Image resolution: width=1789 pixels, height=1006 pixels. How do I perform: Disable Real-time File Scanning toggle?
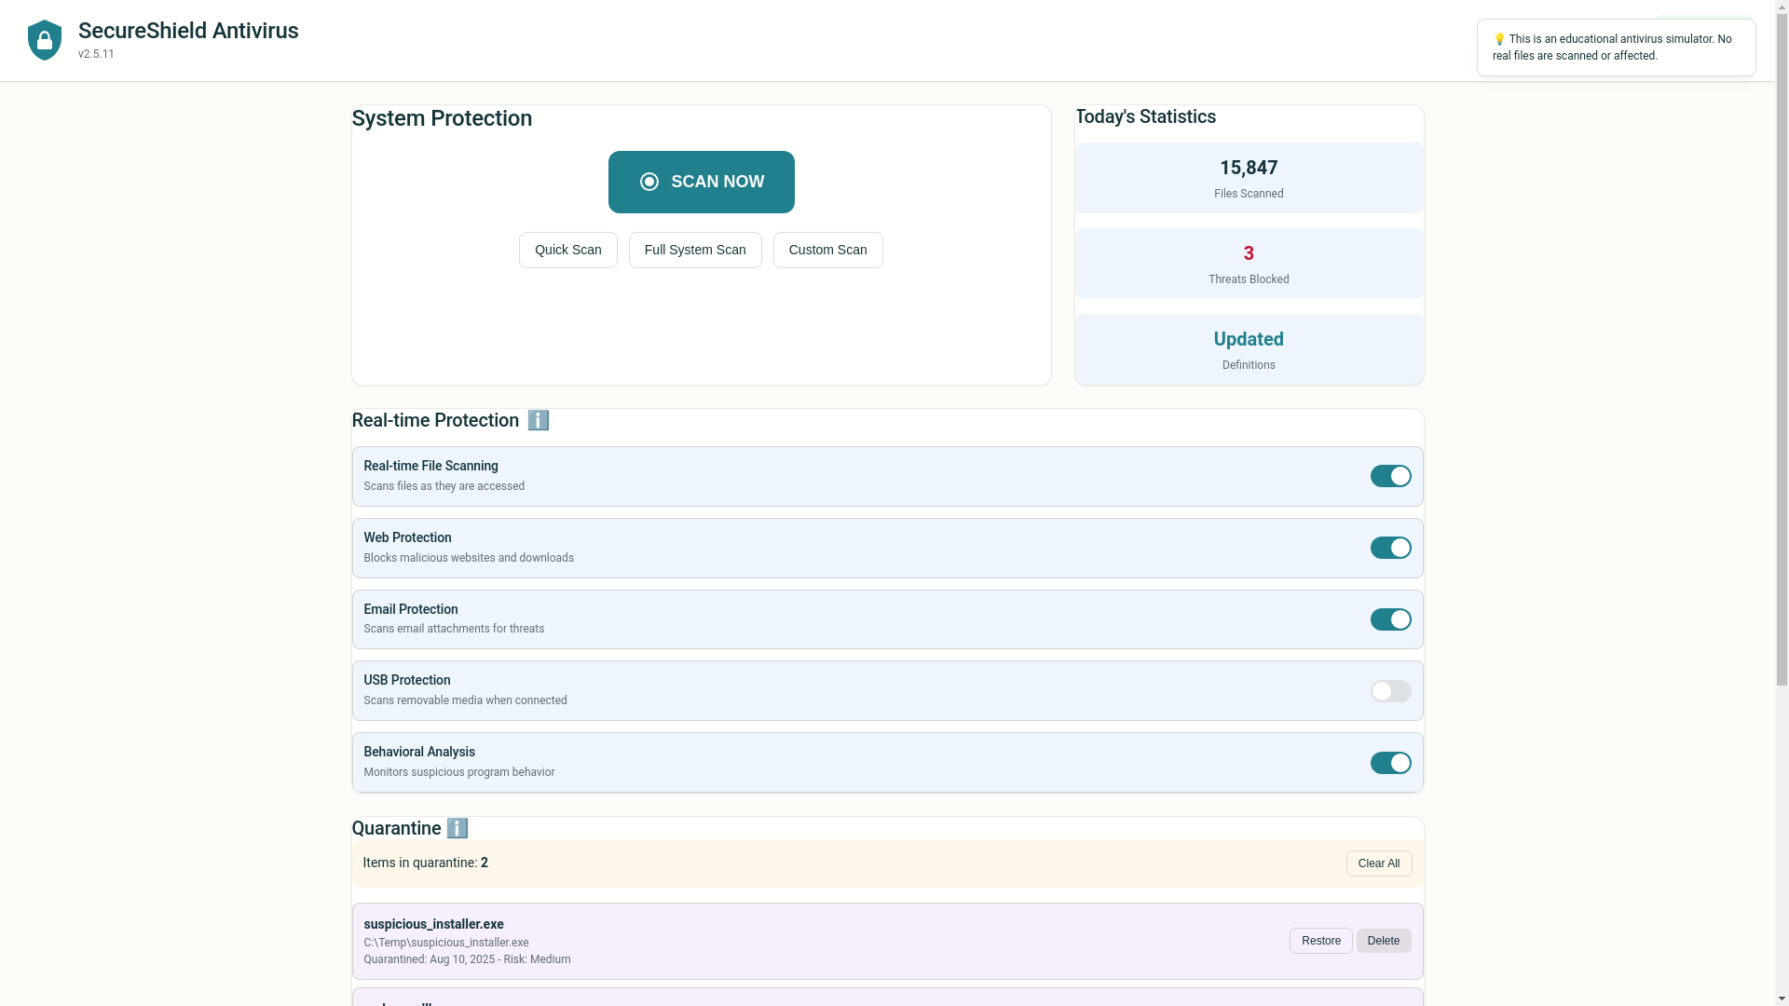(1391, 476)
